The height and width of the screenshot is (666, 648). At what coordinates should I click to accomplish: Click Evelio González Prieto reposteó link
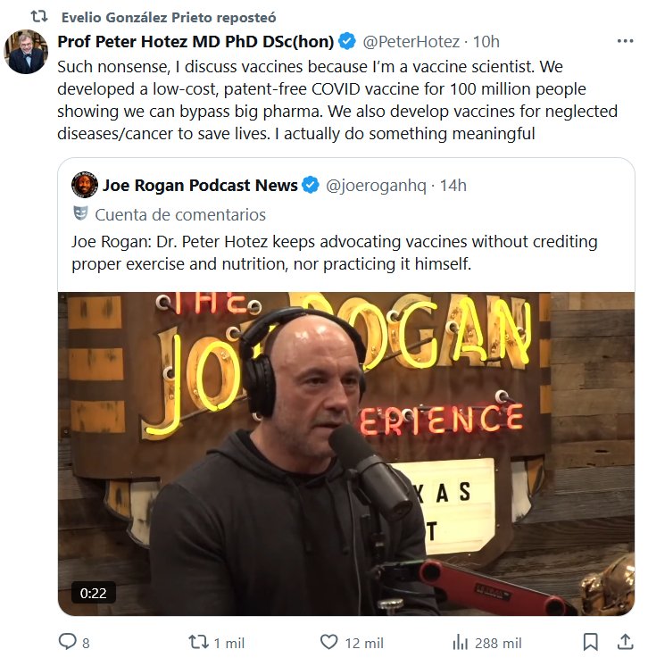click(168, 17)
